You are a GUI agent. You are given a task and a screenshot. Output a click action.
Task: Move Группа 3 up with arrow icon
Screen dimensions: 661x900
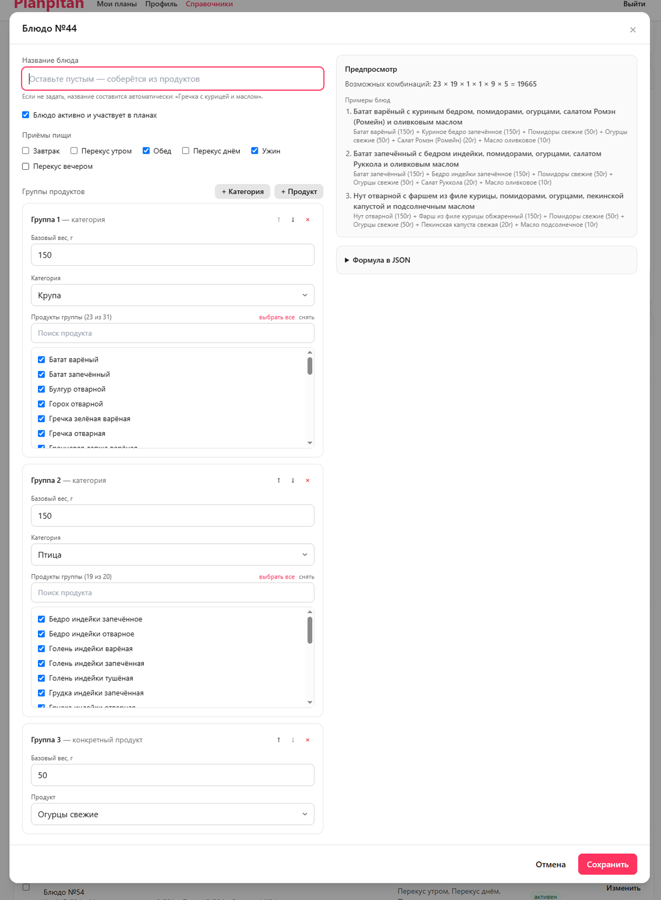click(279, 740)
